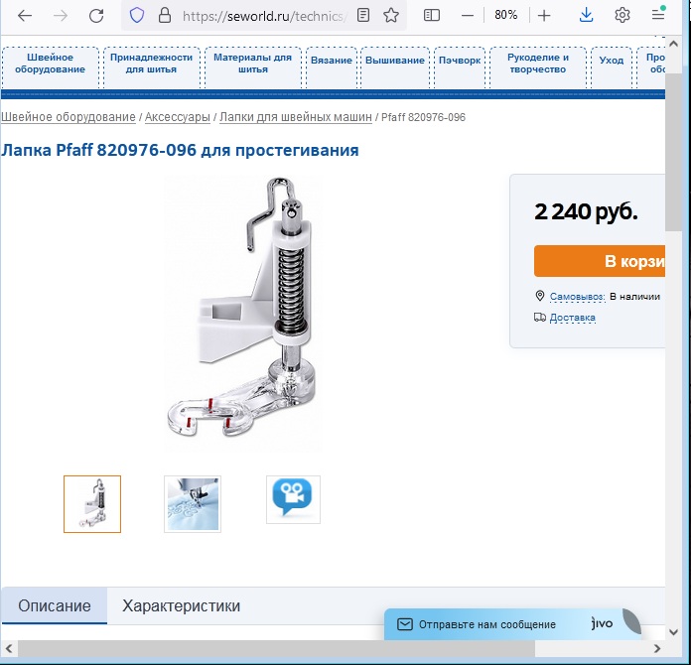Click the product title Лапка Pfaff 820976-096
Viewport: 691px width, 665px height.
coord(180,150)
